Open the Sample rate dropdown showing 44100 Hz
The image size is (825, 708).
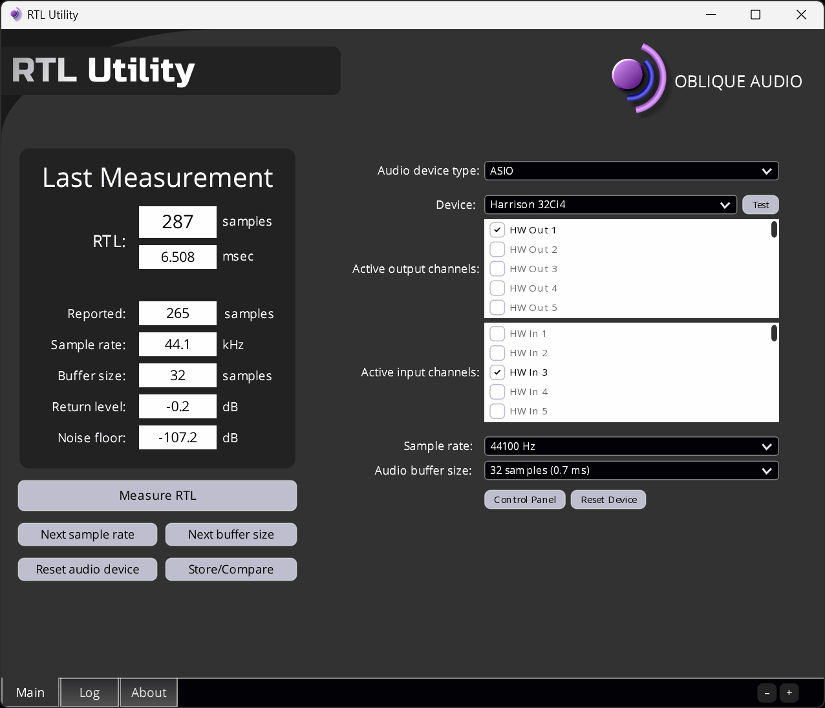[631, 446]
